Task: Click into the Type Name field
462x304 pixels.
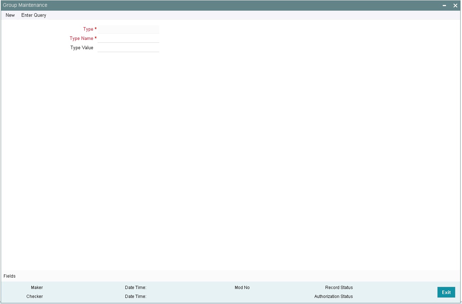Action: coord(129,39)
